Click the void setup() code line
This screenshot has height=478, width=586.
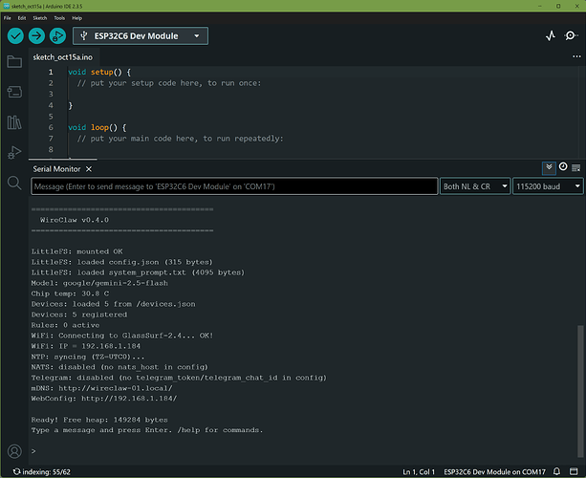99,72
